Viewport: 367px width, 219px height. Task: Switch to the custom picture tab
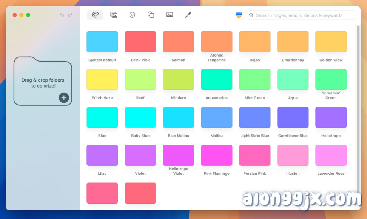click(169, 15)
